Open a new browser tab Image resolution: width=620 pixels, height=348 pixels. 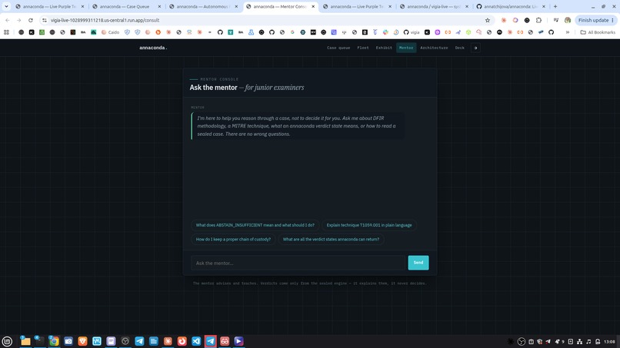click(555, 7)
